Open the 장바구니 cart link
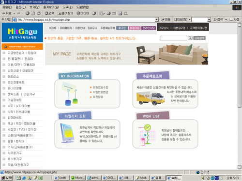This screenshot has height=181, width=242. pos(92,28)
